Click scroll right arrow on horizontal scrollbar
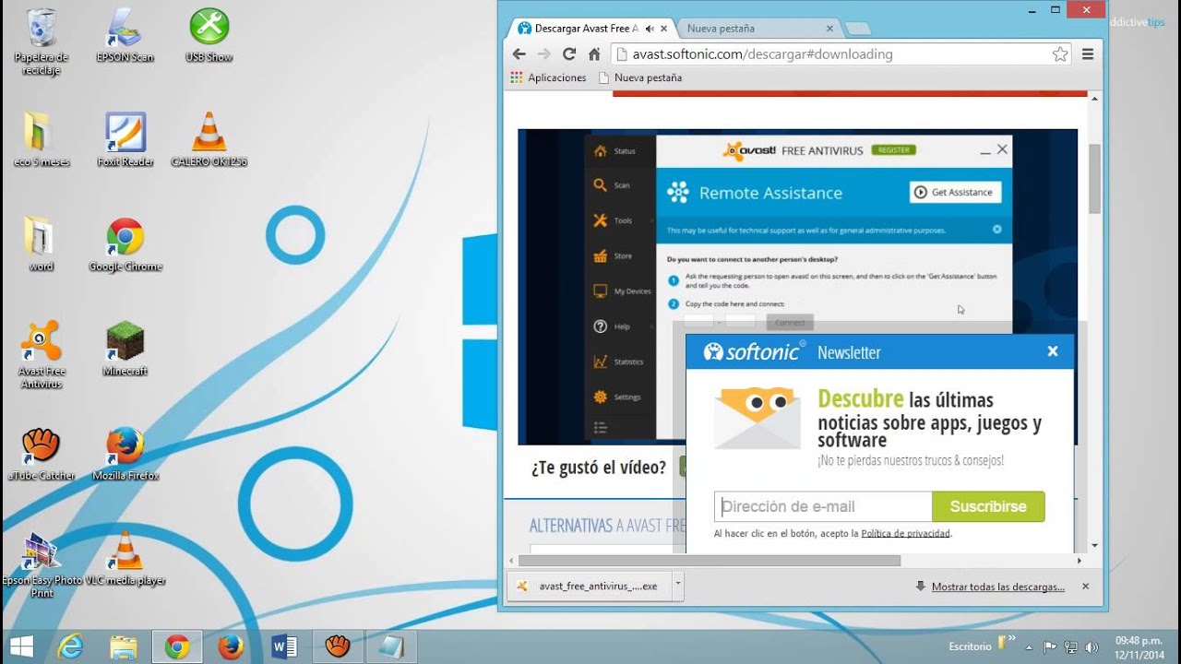1181x664 pixels. pyautogui.click(x=1080, y=561)
